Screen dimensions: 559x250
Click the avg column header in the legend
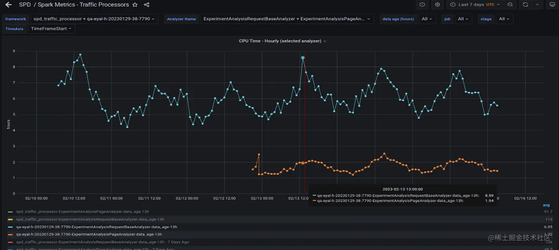coord(546,205)
